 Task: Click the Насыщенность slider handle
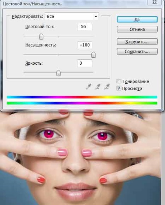pyautogui.click(x=93, y=55)
